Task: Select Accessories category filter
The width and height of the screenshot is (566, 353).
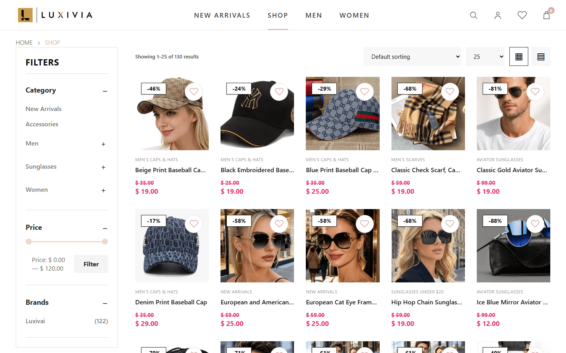Action: point(42,124)
